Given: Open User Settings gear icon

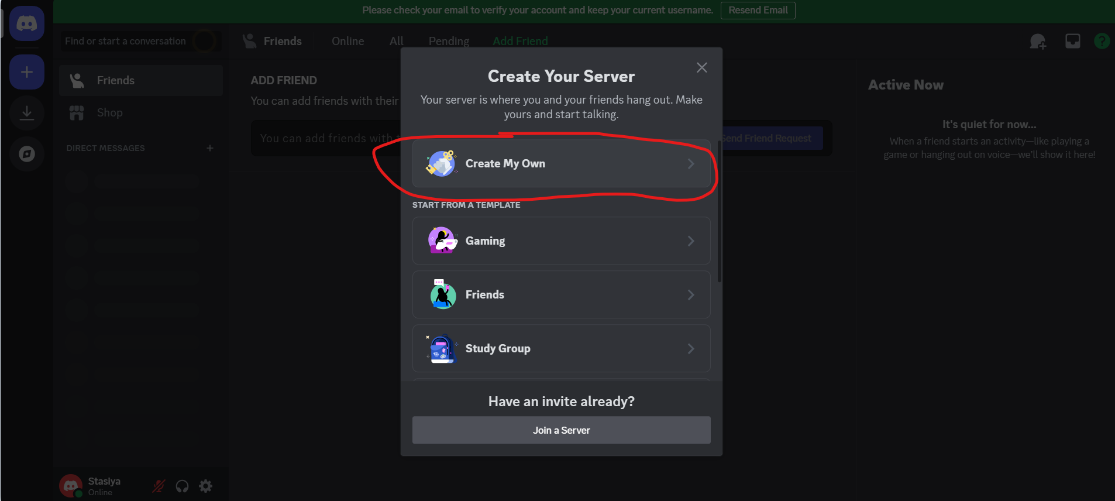Looking at the screenshot, I should (205, 486).
